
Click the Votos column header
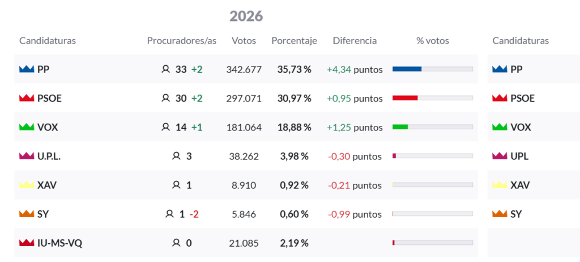244,41
